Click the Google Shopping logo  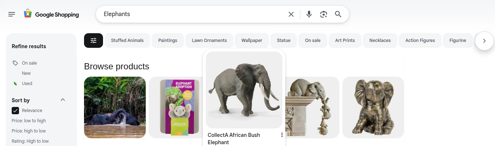pyautogui.click(x=52, y=15)
